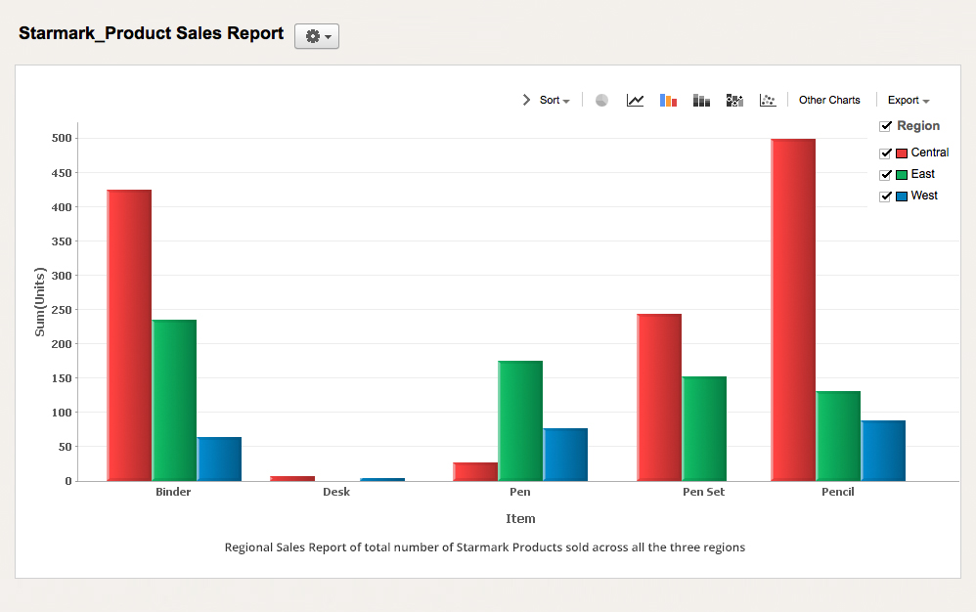The image size is (976, 612).
Task: Switch to line chart view
Action: point(634,99)
